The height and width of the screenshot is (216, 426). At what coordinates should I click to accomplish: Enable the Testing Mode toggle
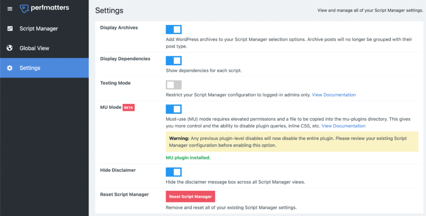tap(173, 85)
